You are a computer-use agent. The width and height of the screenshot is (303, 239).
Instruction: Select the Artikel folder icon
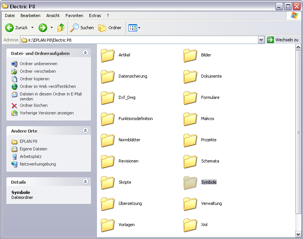tap(108, 55)
